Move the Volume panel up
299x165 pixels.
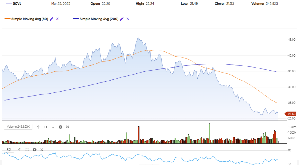pyautogui.click(x=38, y=127)
